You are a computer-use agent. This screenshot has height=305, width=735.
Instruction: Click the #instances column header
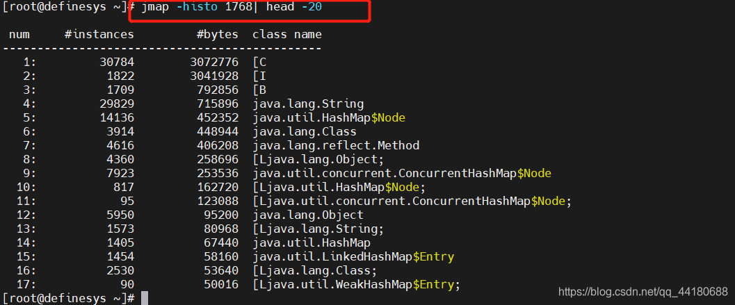(x=99, y=34)
